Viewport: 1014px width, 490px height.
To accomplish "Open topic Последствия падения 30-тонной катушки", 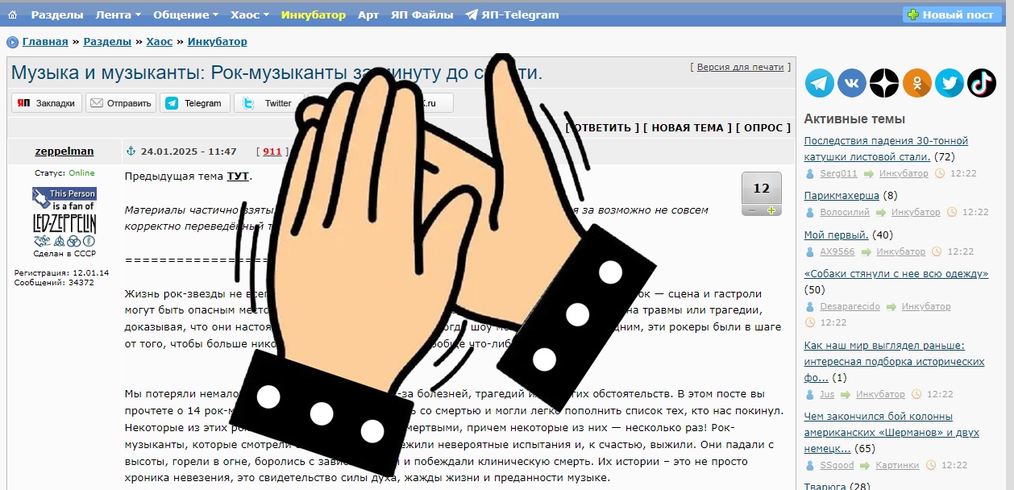I will coord(886,148).
